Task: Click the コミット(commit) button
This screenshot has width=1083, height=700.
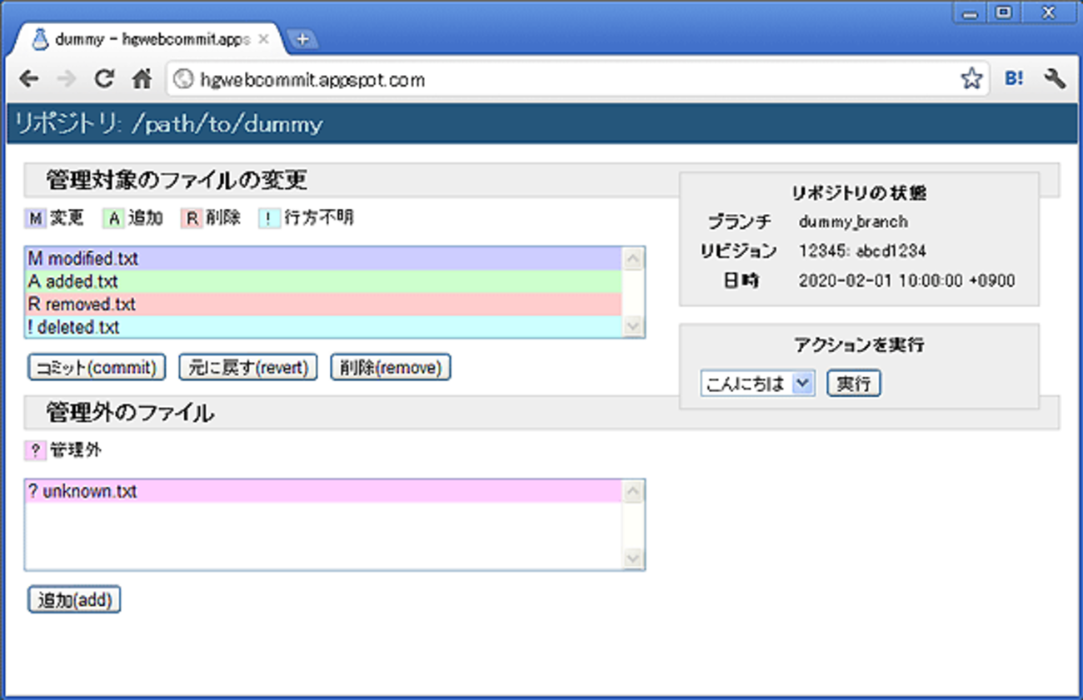Action: (x=97, y=367)
